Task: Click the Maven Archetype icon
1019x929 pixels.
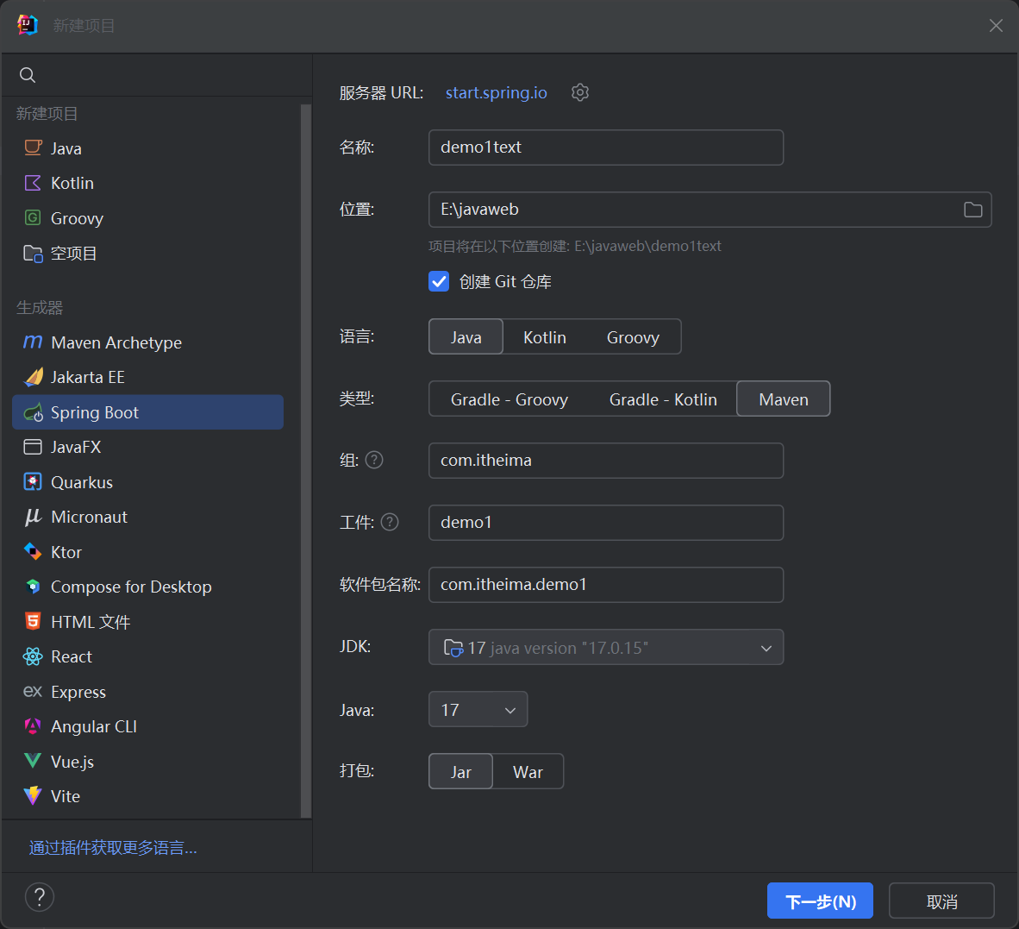Action: pos(33,342)
